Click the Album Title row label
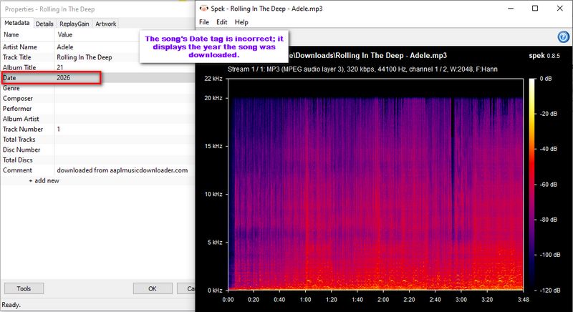 [x=19, y=67]
